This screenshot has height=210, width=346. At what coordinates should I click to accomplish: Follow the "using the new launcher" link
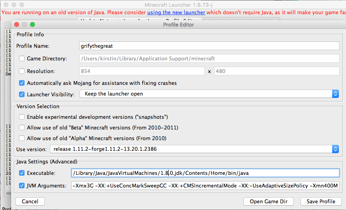click(x=176, y=13)
